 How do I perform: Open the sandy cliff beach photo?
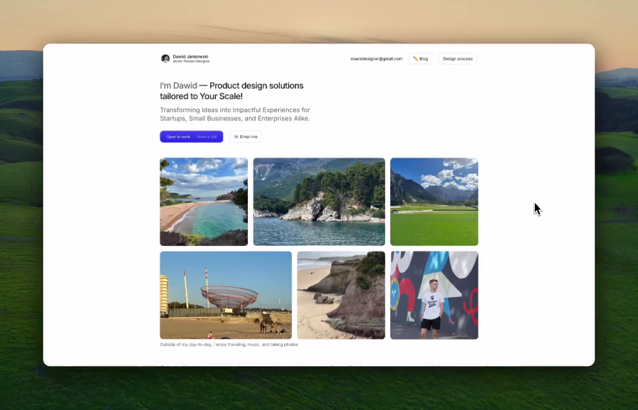[x=341, y=295]
